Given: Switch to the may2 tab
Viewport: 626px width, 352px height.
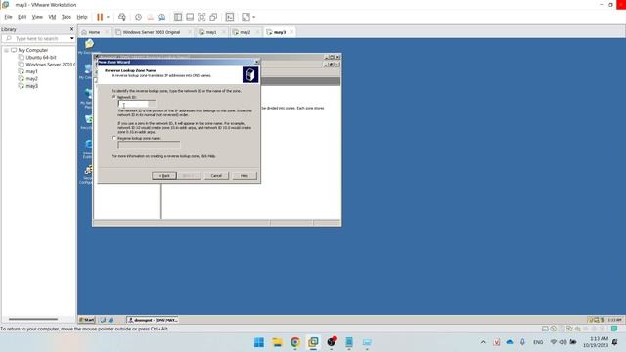Looking at the screenshot, I should coord(245,32).
